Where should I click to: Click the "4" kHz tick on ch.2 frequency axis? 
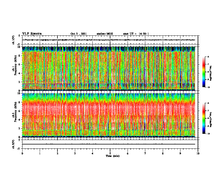tap(20, 120)
